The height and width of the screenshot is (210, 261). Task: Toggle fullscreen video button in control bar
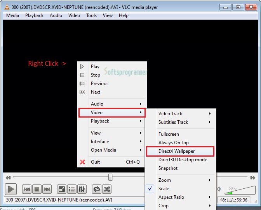pos(62,189)
